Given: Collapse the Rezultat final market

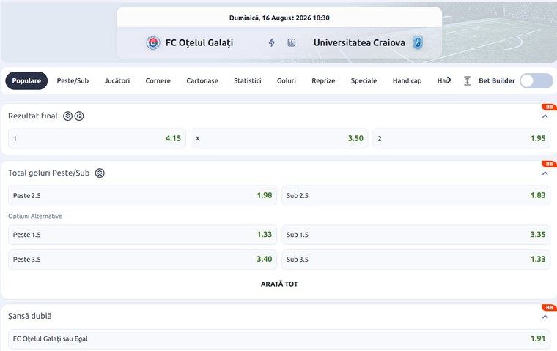Looking at the screenshot, I should click(x=545, y=116).
